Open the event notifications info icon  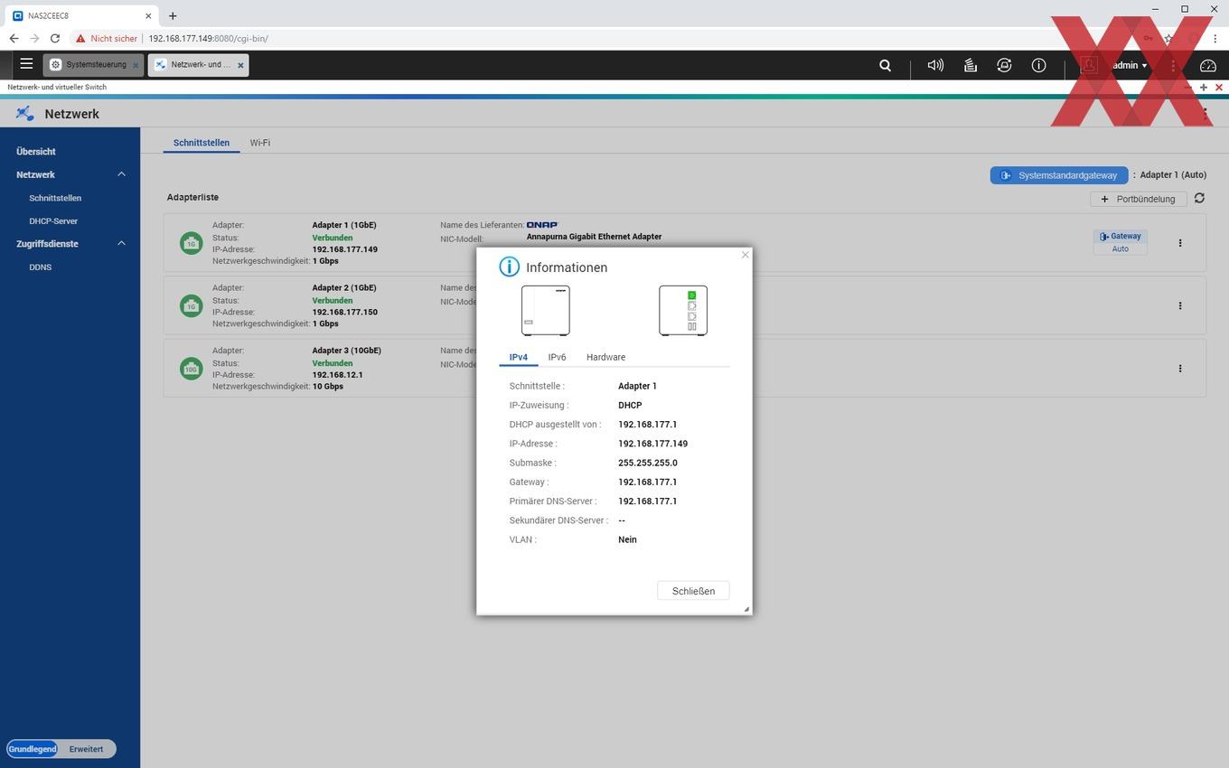[x=1038, y=65]
